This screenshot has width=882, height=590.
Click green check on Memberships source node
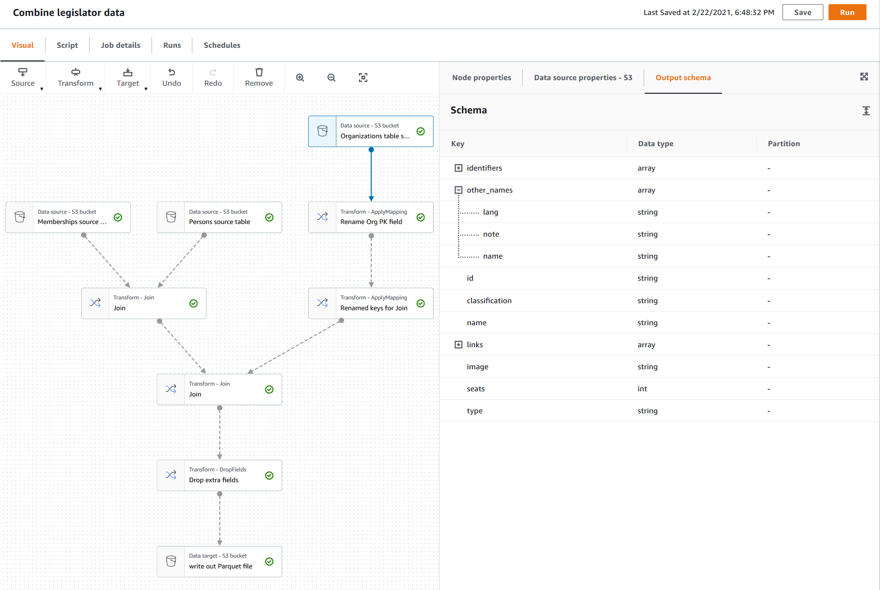(118, 217)
